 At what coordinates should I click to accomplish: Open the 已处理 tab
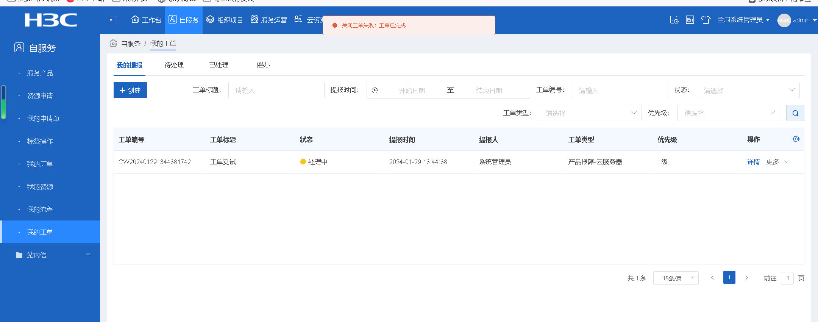[219, 65]
